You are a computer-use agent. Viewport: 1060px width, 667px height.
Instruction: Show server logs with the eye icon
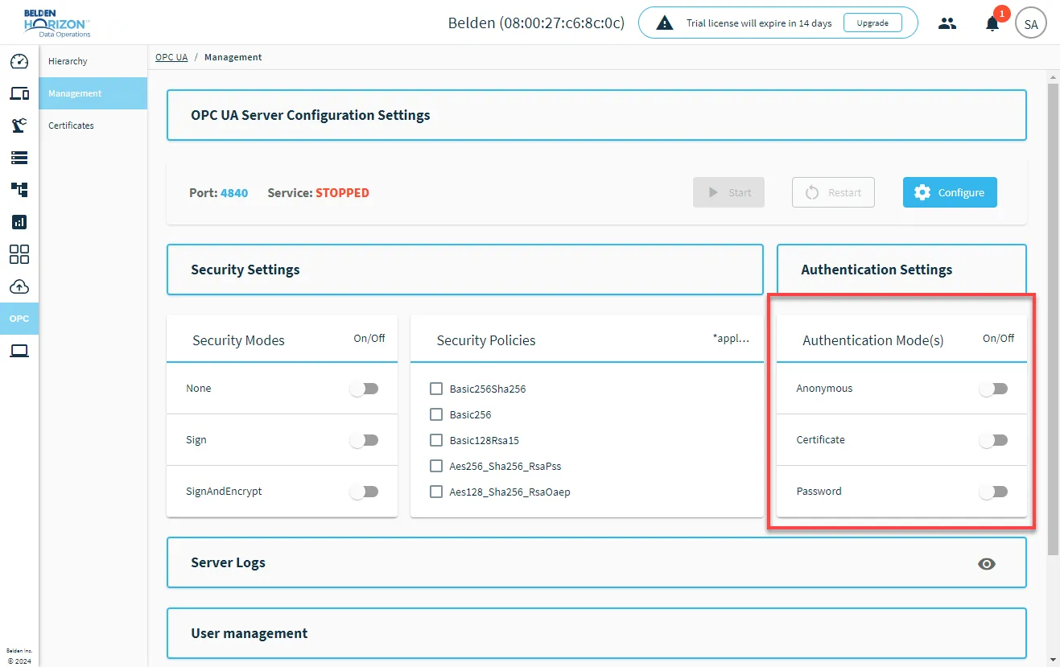(x=987, y=564)
